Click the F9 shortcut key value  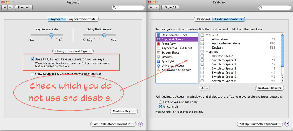click(273, 39)
